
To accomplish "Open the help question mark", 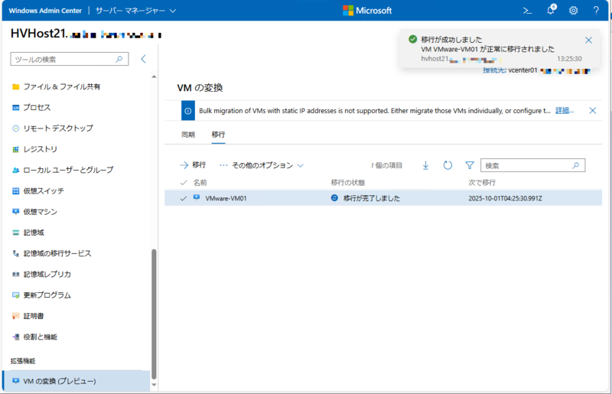I will point(596,11).
